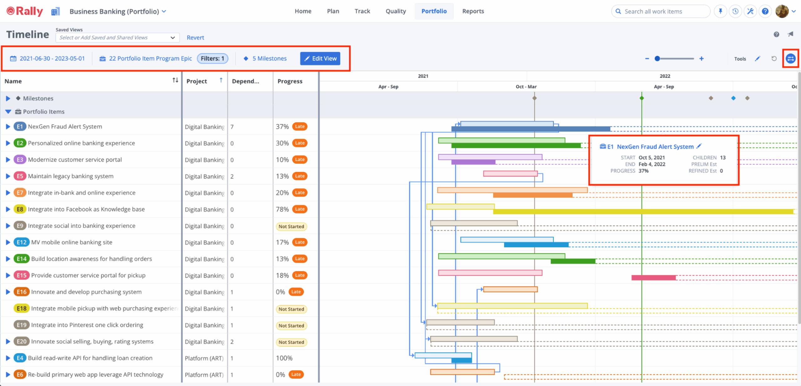
Task: Click the pin icon in top bar
Action: pyautogui.click(x=720, y=11)
